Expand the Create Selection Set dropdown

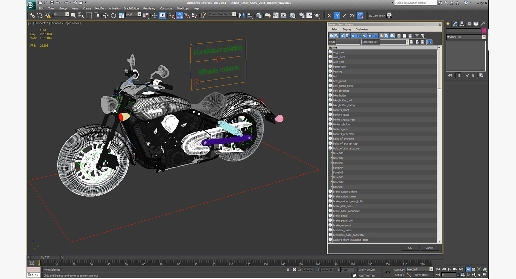(222, 14)
